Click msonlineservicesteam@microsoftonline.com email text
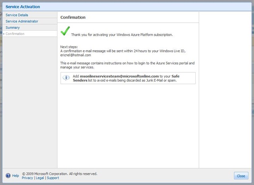 coord(119,76)
